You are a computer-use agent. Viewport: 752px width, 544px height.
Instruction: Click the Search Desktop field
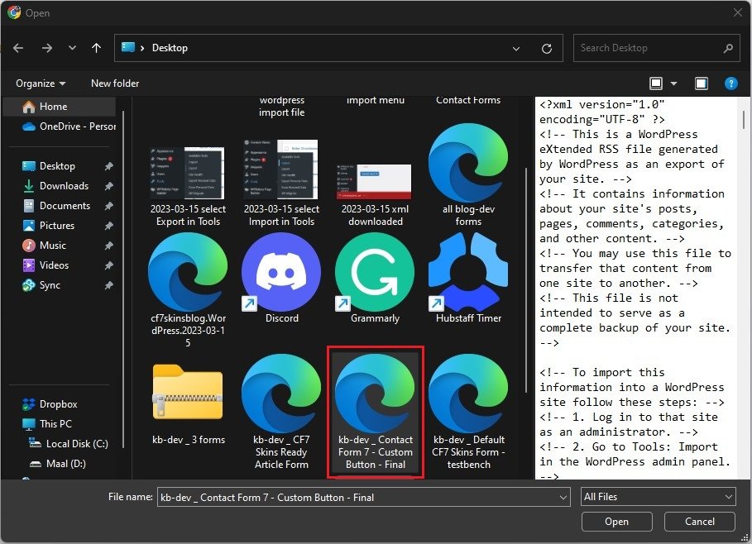pos(648,48)
